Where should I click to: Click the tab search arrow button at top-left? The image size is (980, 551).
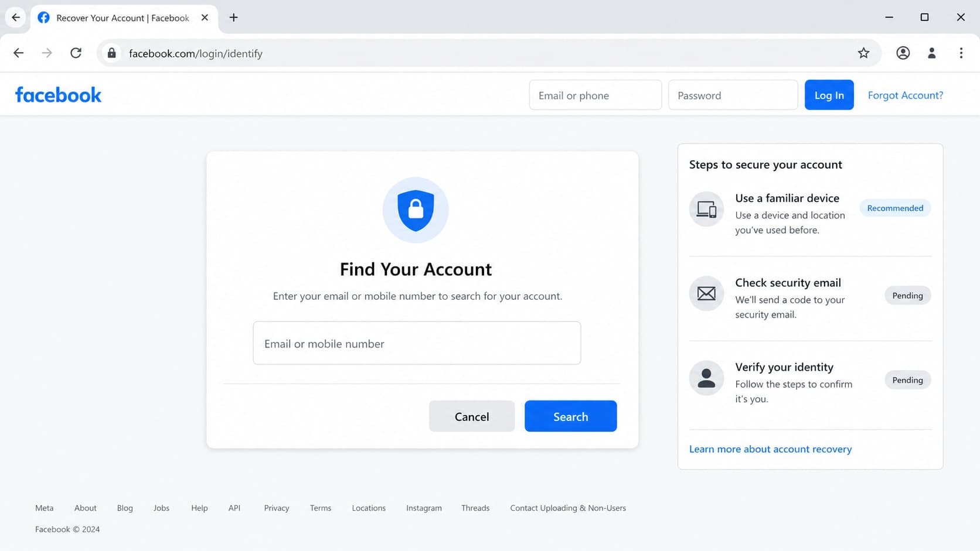pyautogui.click(x=16, y=18)
